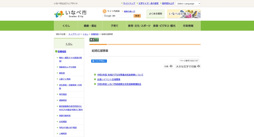This screenshot has height=137, width=254.
Task: Open 人権相談 sidebar link
Action: click(x=63, y=133)
